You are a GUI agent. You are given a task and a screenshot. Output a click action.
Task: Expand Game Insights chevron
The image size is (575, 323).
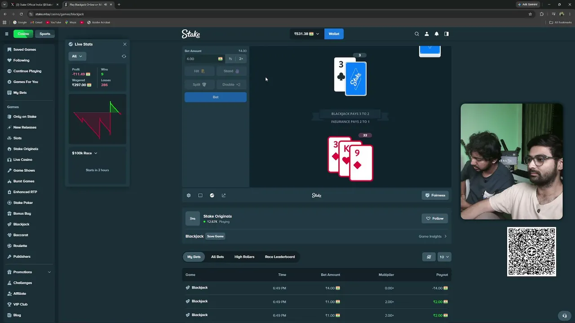tap(446, 236)
